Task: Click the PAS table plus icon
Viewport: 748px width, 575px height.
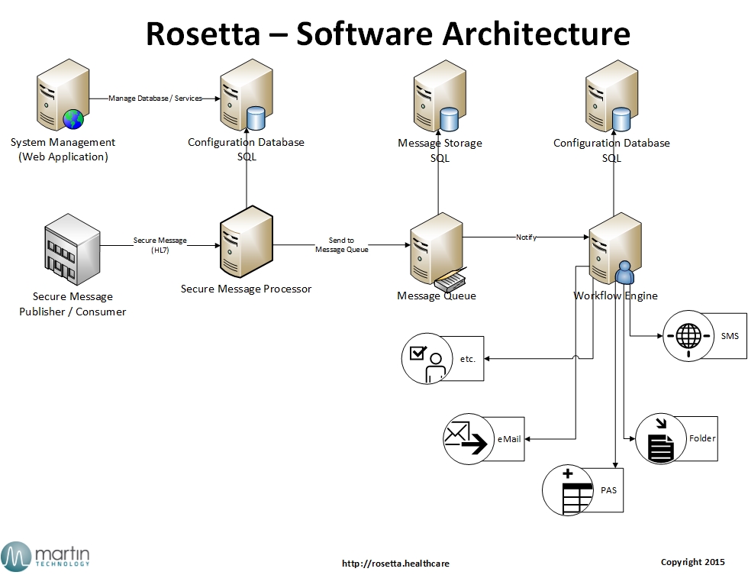Action: (568, 490)
